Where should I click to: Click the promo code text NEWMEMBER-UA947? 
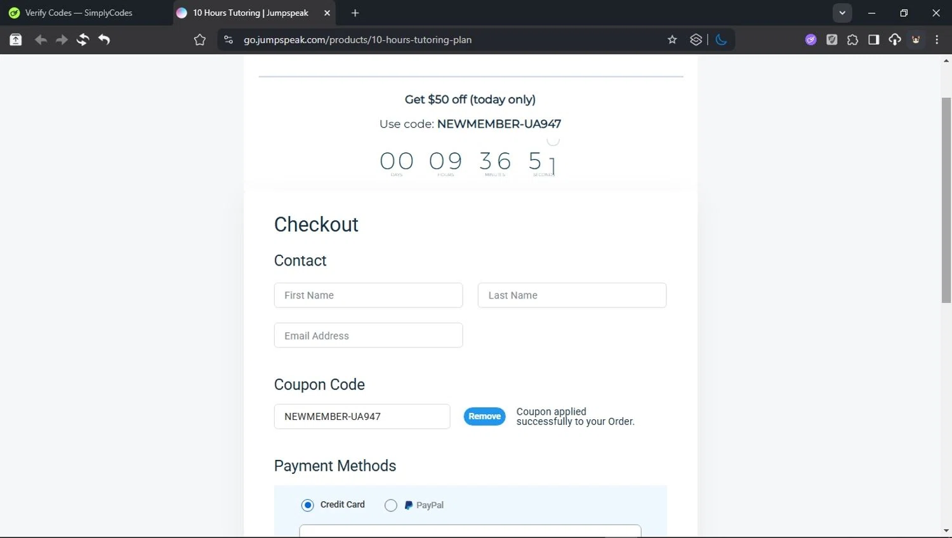pyautogui.click(x=499, y=124)
